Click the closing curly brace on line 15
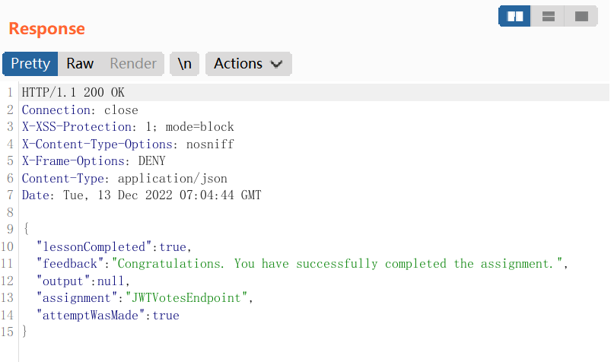 tap(24, 331)
